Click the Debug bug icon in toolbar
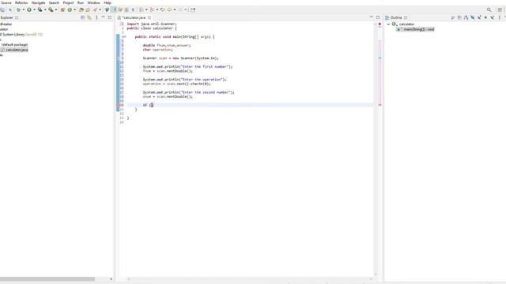The image size is (506, 284). pos(19,9)
